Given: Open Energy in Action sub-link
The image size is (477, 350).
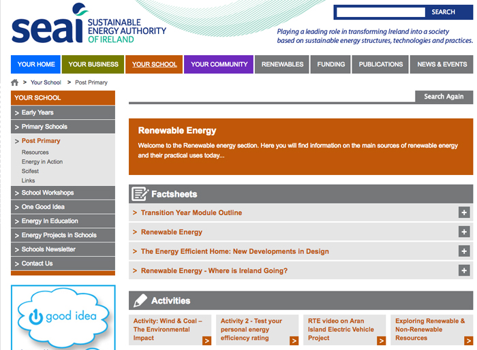Looking at the screenshot, I should pos(42,162).
